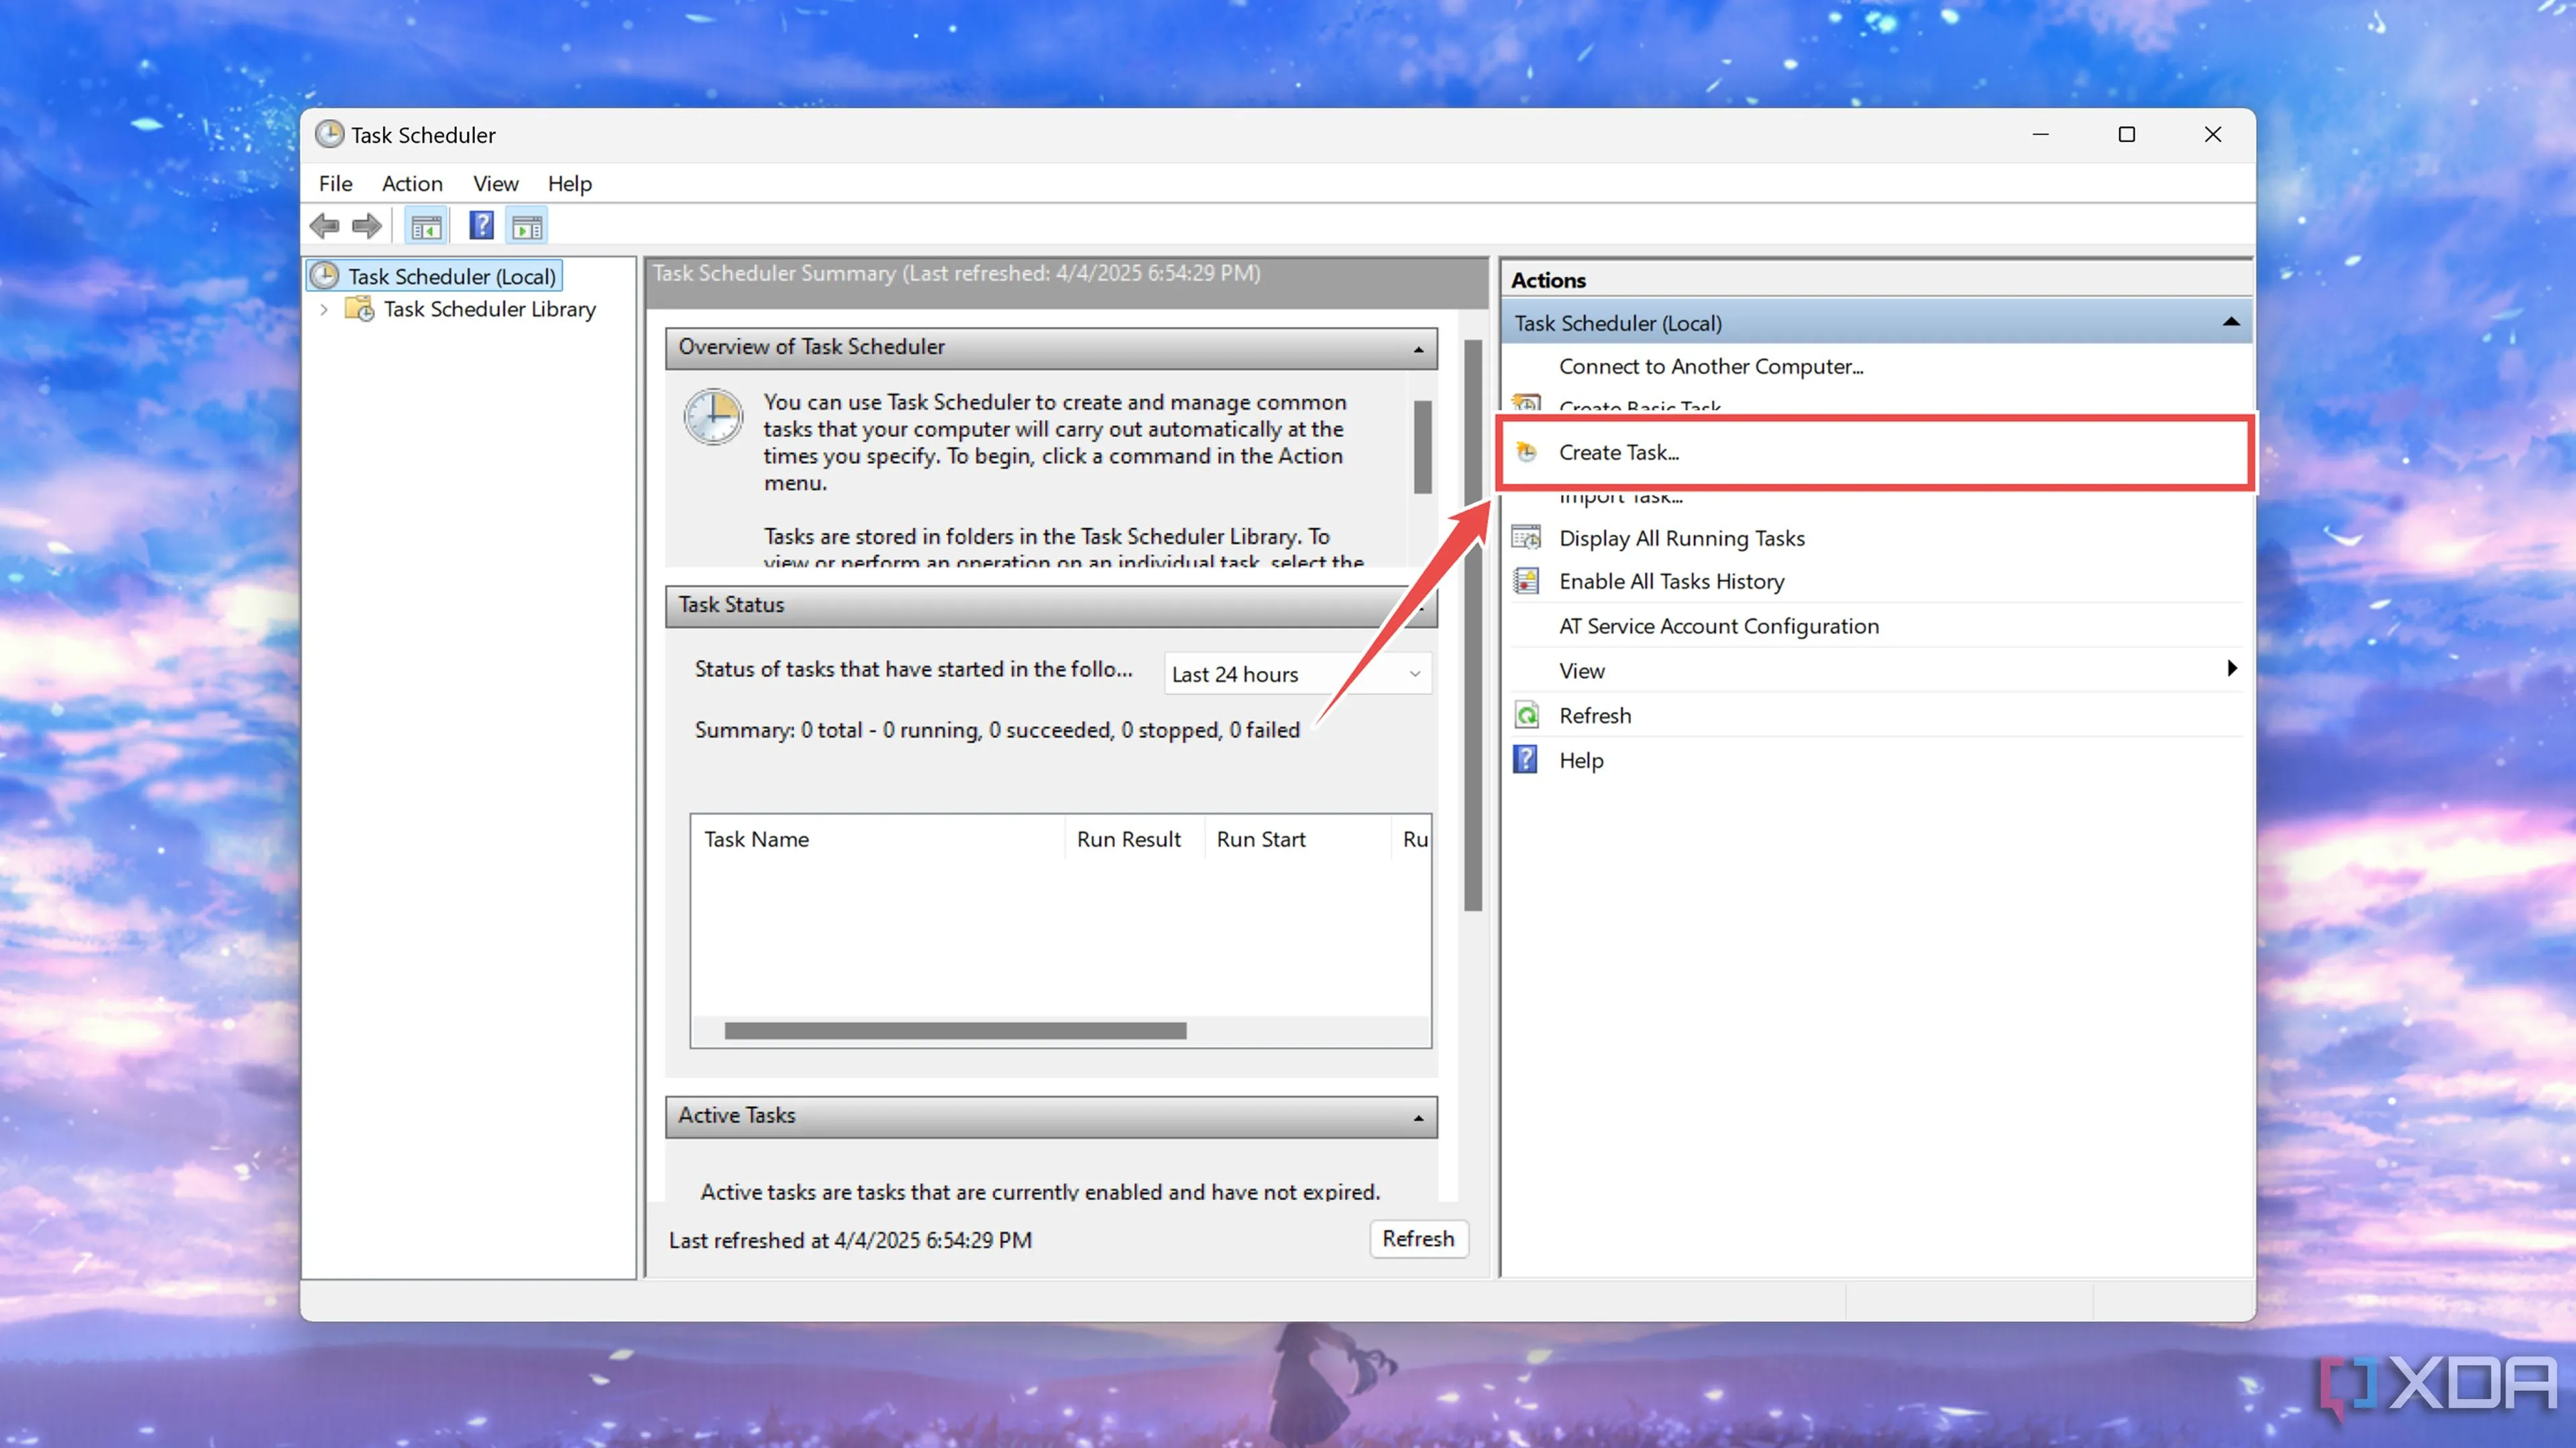Collapse the Overview of Task Scheduler section
2576x1448 pixels.
pyautogui.click(x=1418, y=349)
